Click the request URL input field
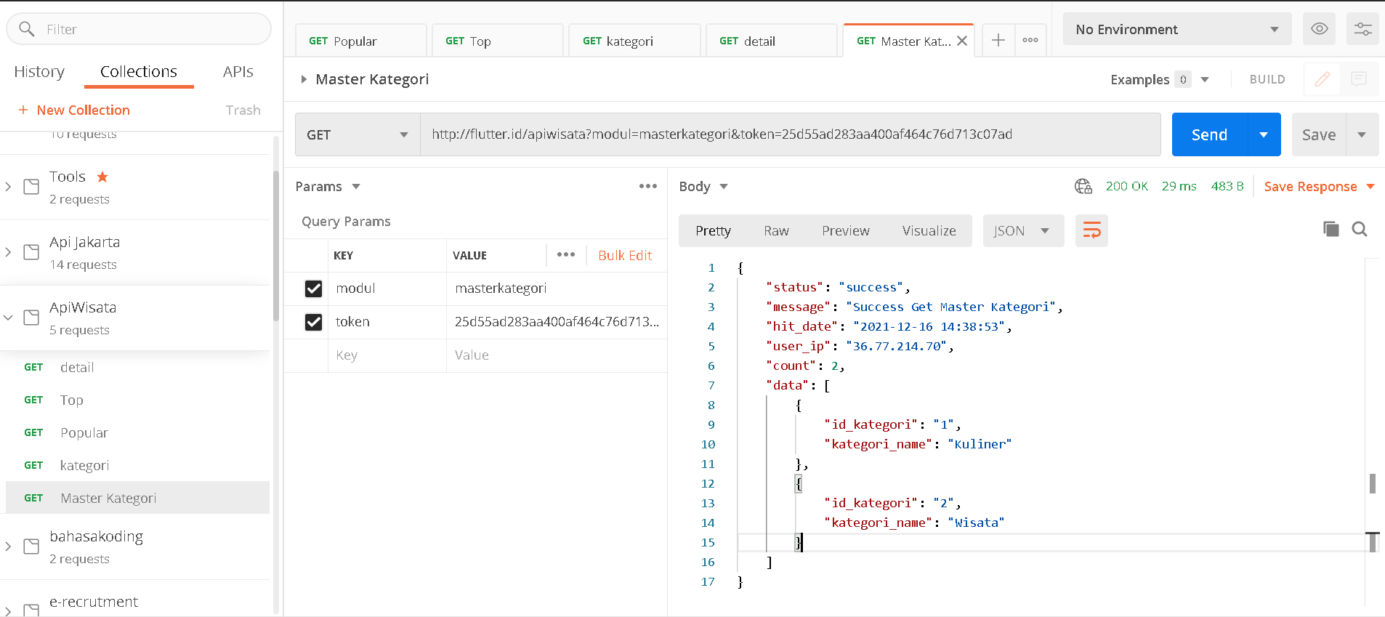This screenshot has width=1385, height=617. coord(790,134)
